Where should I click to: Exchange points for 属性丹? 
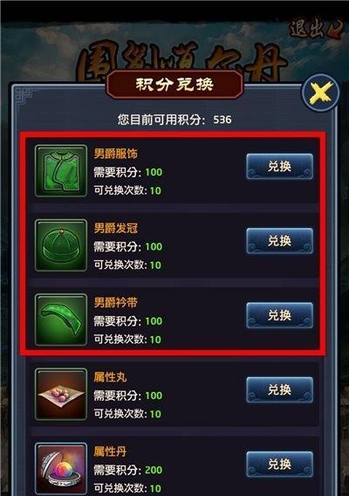(x=279, y=464)
